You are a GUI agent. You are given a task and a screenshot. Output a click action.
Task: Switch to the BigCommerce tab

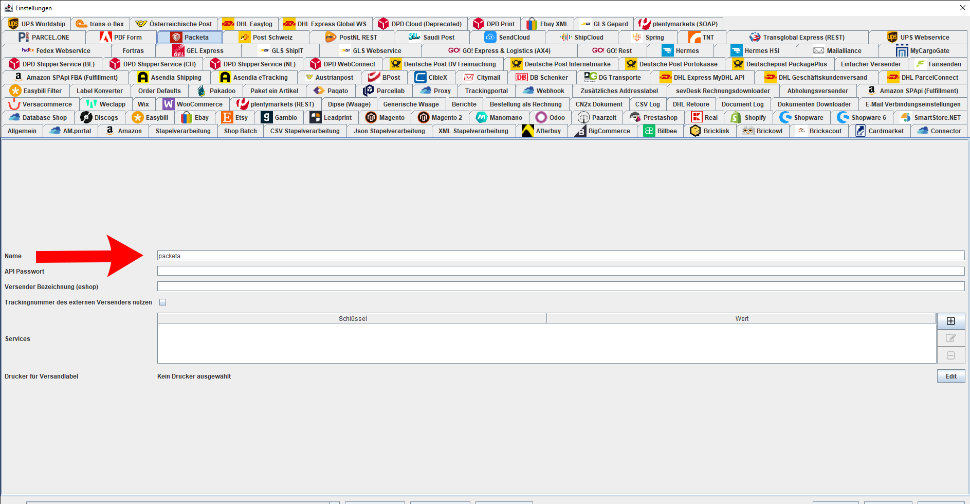pos(603,131)
